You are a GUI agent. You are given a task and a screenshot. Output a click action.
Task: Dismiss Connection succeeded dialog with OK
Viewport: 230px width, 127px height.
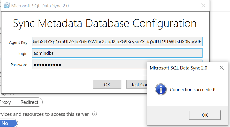205,115
